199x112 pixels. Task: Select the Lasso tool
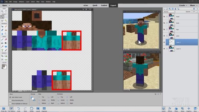point(2,21)
